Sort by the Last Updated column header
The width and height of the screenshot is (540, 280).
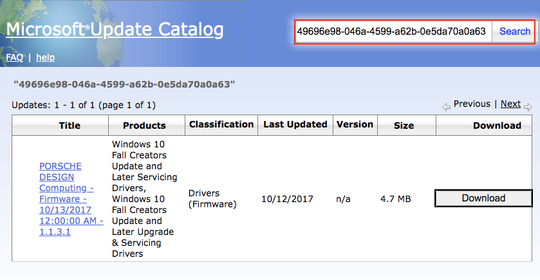(x=295, y=124)
